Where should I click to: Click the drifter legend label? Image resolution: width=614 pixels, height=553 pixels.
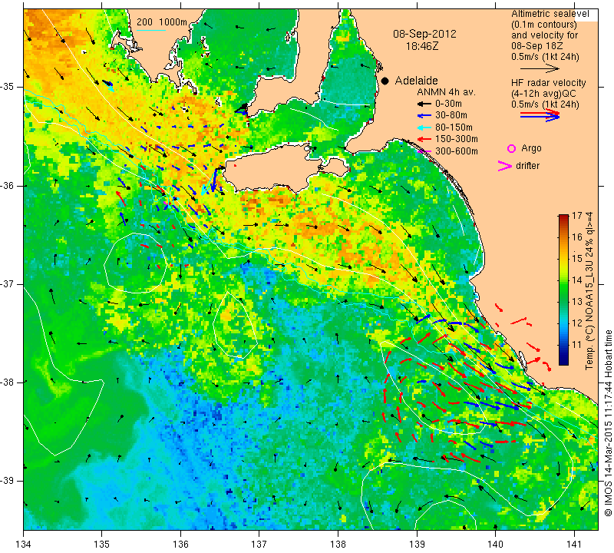point(527,166)
